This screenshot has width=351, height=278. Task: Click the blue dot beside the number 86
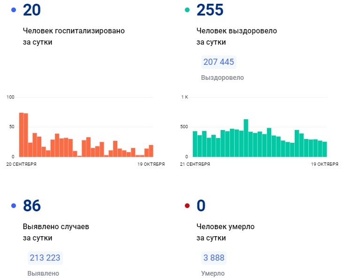[14, 206]
